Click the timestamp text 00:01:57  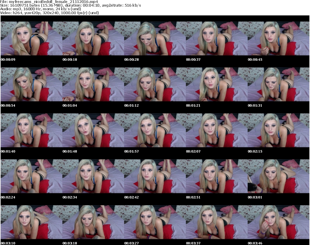coord(131,151)
